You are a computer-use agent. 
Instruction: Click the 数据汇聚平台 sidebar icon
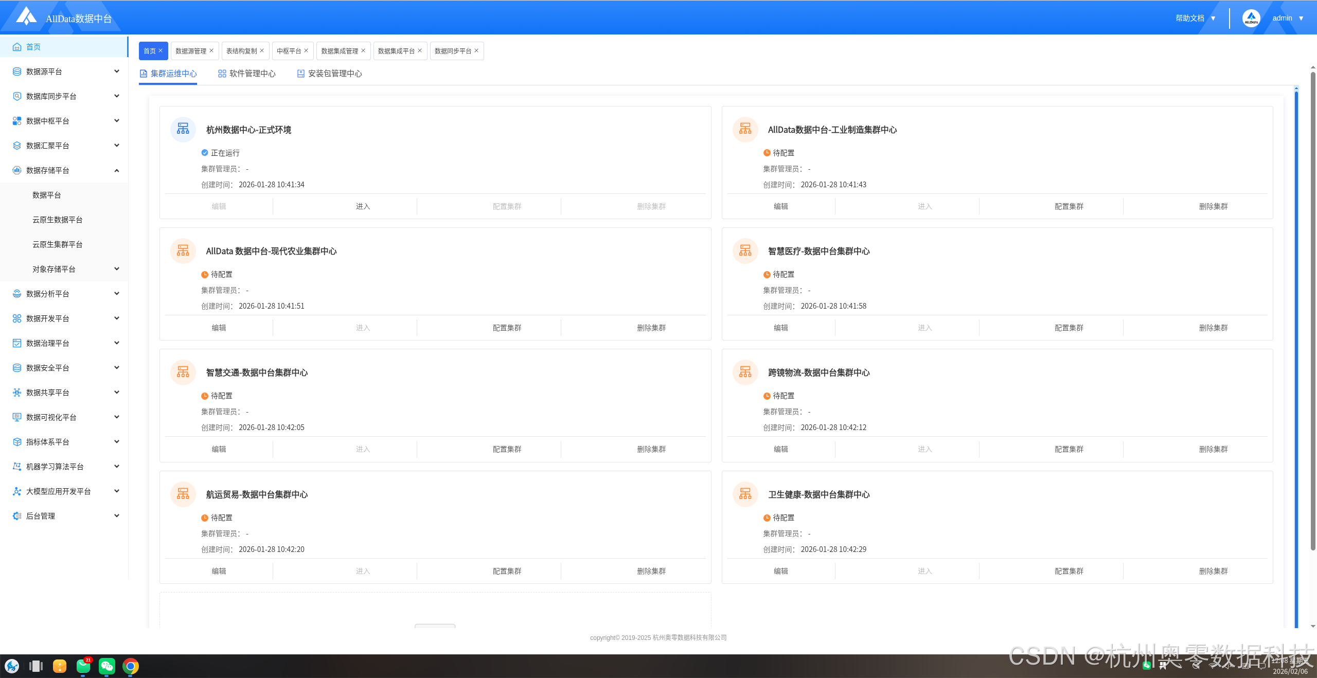pyautogui.click(x=17, y=146)
